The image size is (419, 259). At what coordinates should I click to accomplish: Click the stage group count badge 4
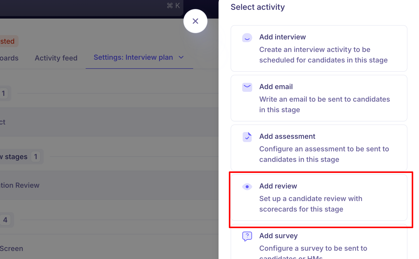pyautogui.click(x=5, y=220)
